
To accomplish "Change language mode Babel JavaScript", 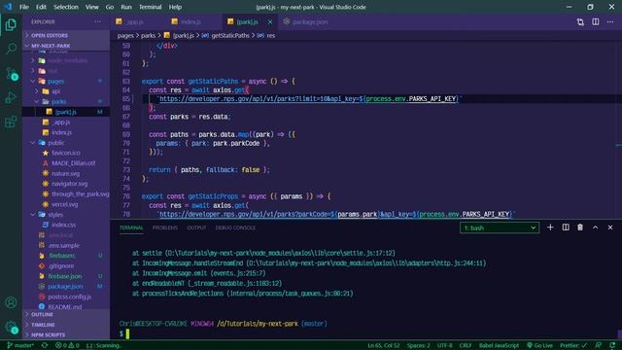I will coord(499,345).
